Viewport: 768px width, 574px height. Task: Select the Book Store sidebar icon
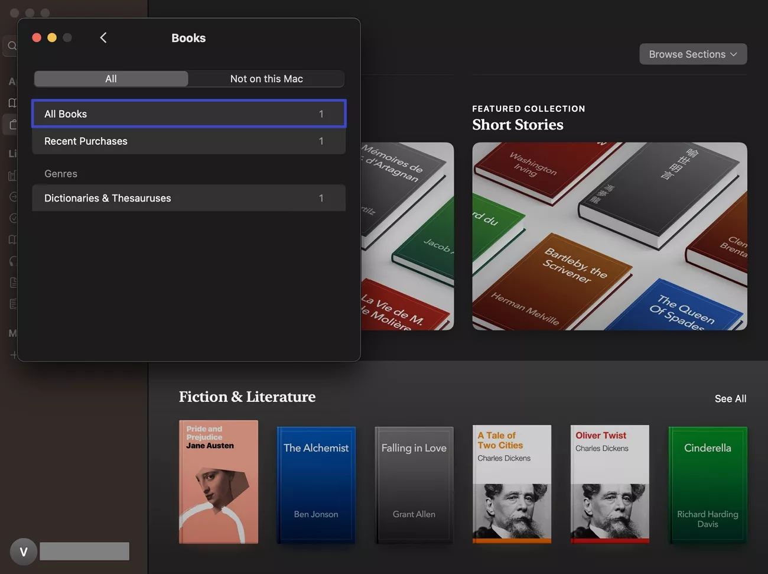coord(13,125)
